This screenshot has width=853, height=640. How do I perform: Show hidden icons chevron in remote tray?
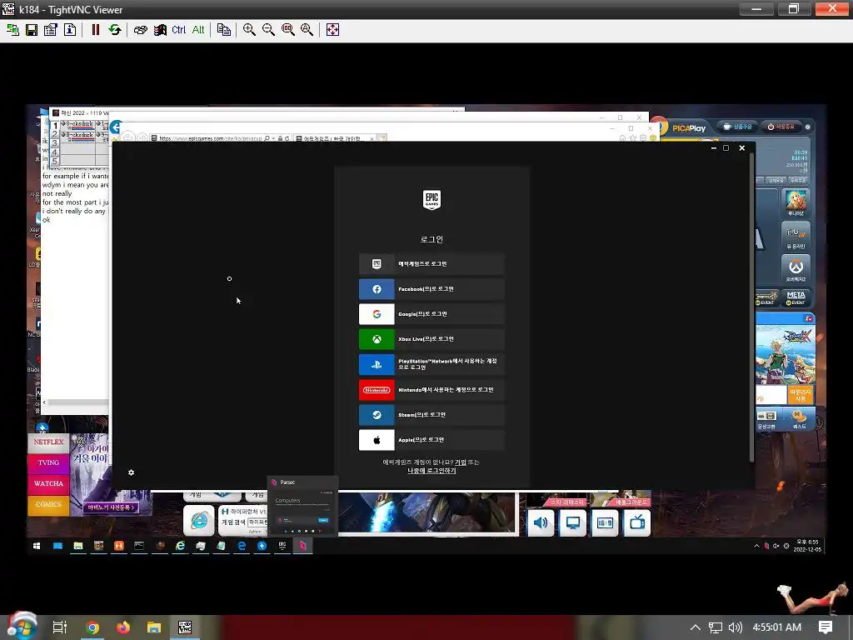coord(756,546)
